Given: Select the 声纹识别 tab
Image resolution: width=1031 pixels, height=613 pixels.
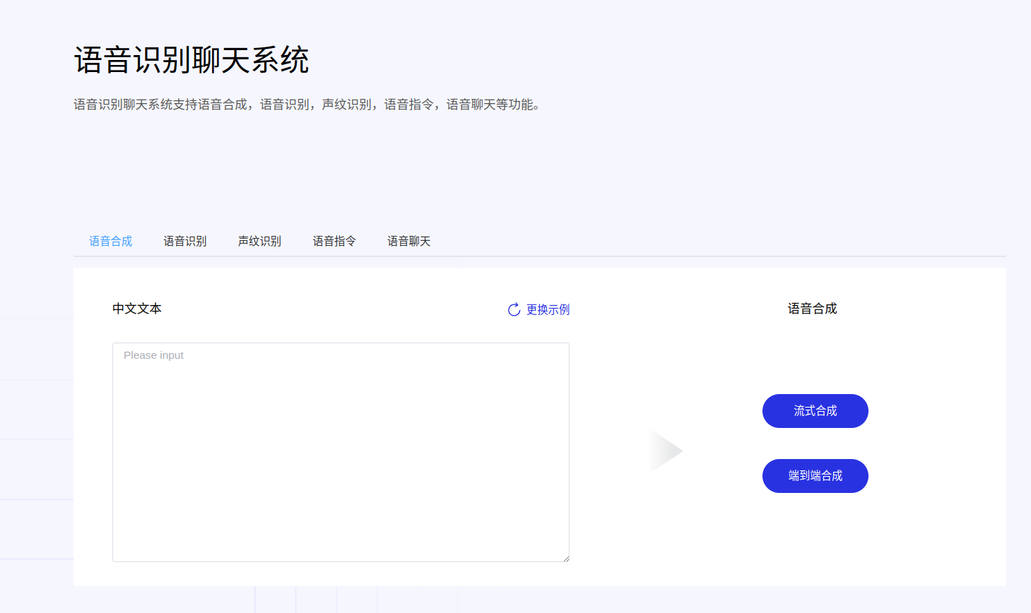Looking at the screenshot, I should (259, 242).
